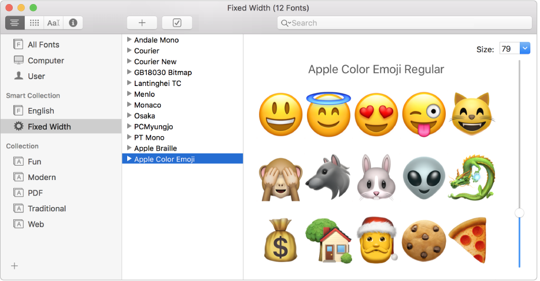Open the Fun collection

(x=35, y=162)
